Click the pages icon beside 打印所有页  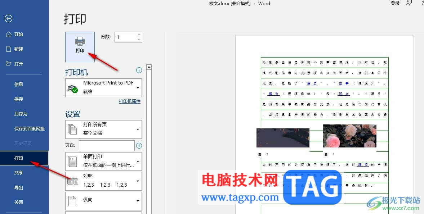pos(72,129)
